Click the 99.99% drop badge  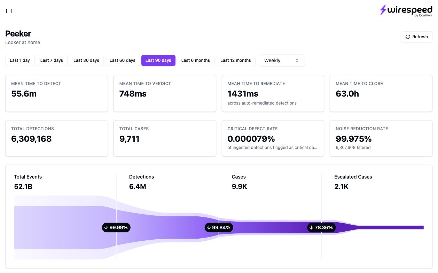[x=116, y=228]
